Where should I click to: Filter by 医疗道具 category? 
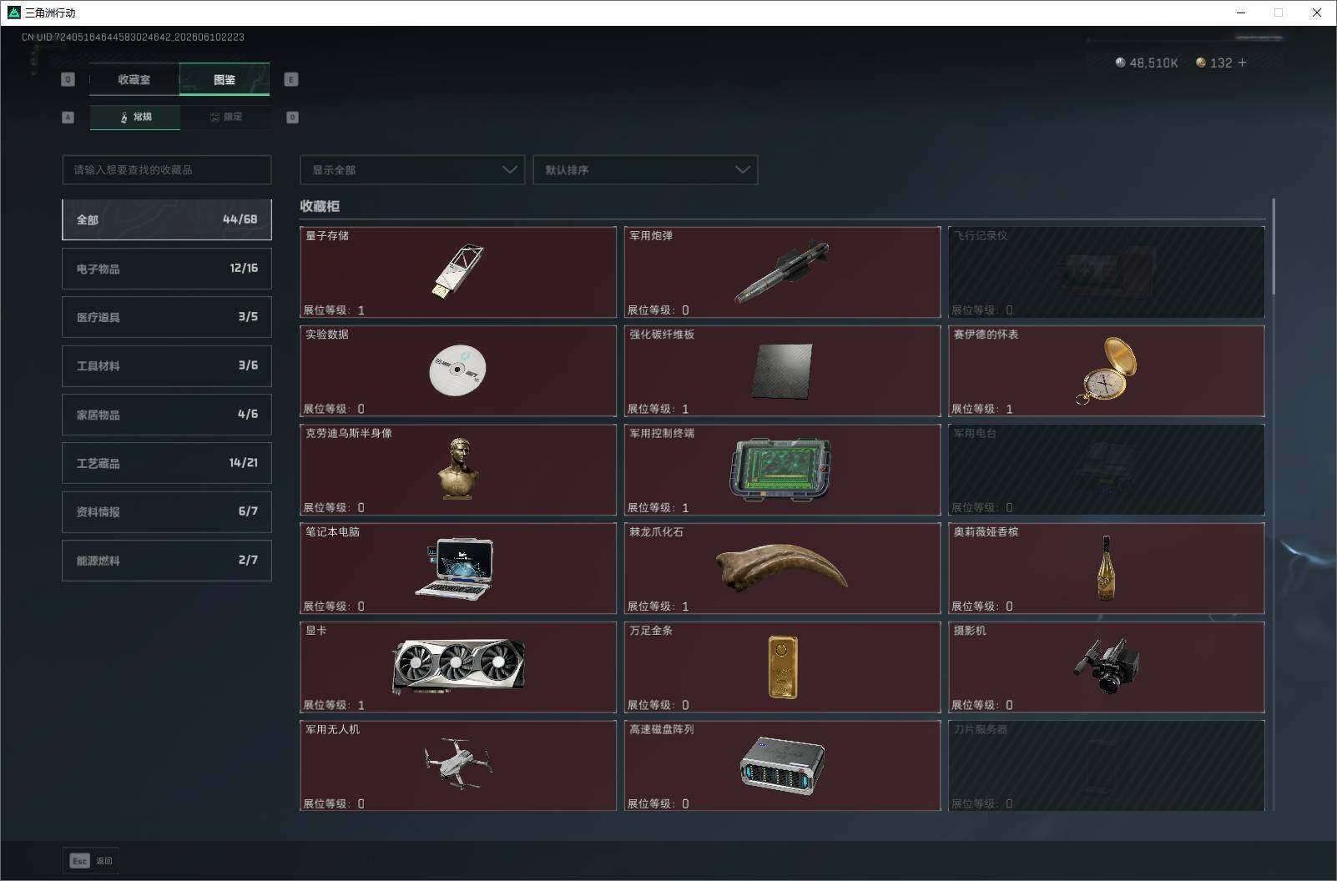(x=167, y=317)
